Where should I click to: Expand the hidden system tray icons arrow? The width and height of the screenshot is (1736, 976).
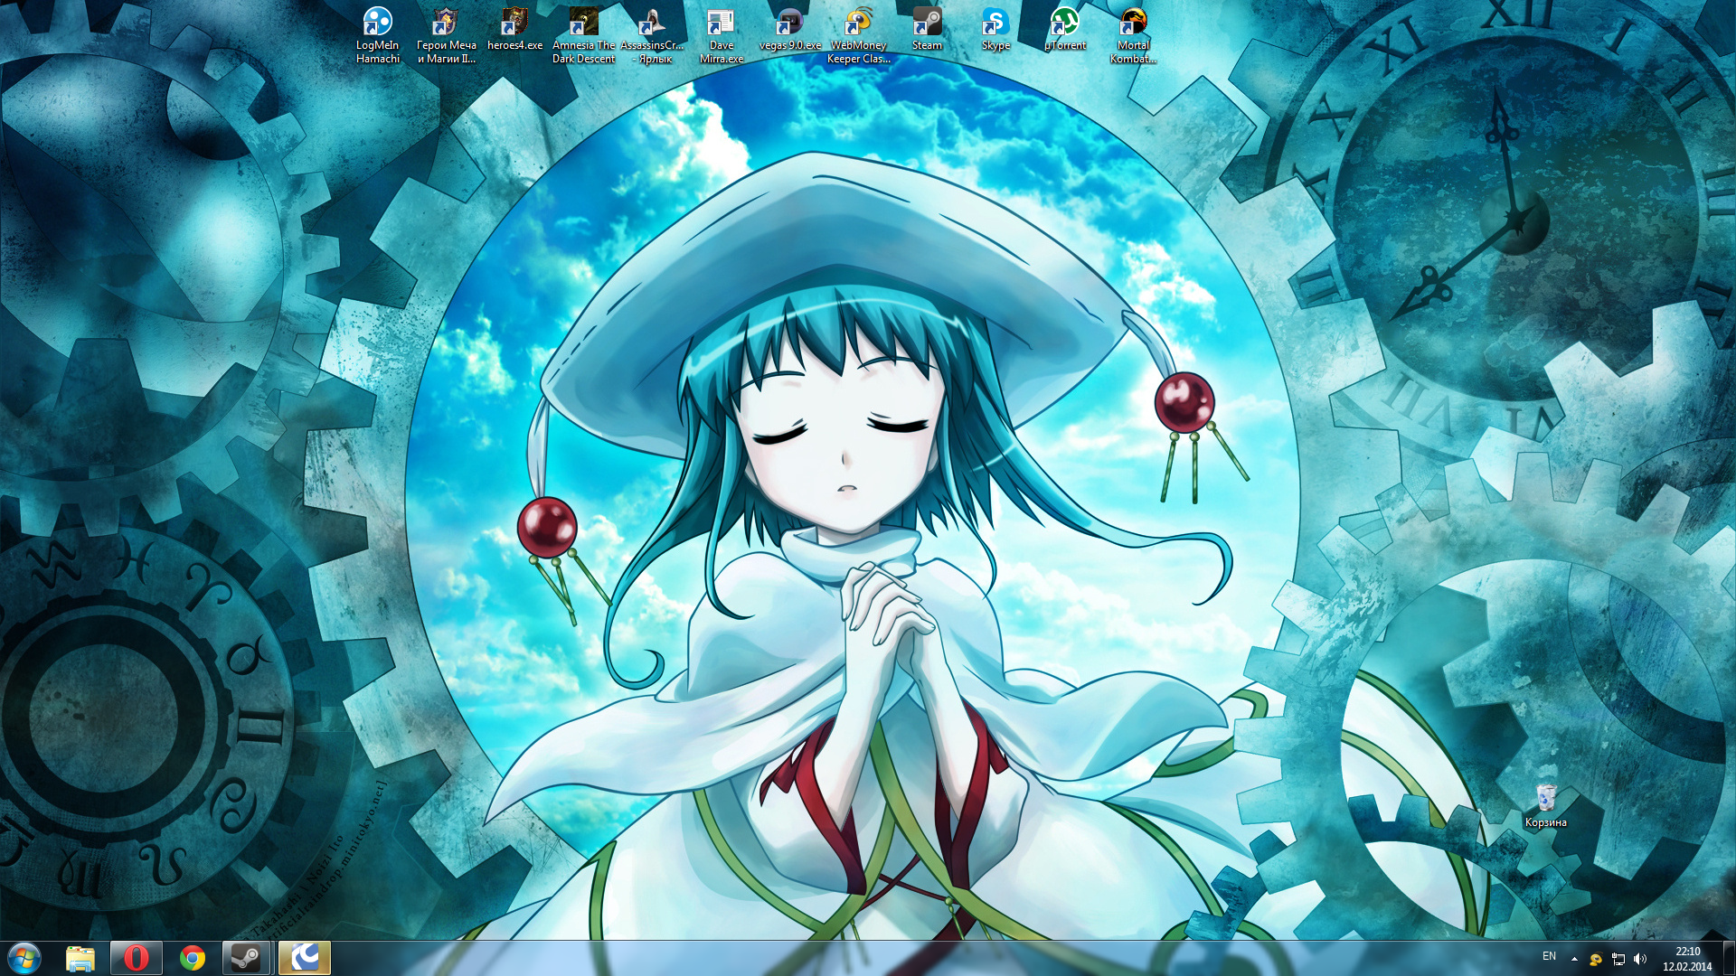point(1574,959)
